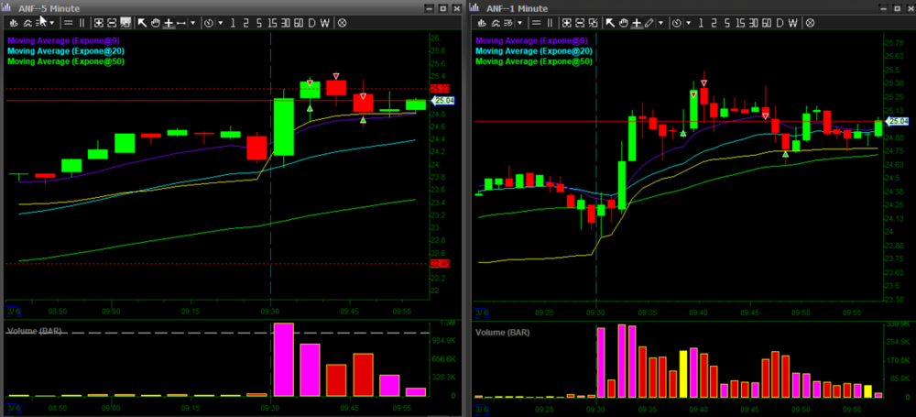Activate the crosshair tool in 5 Minute chart
916x417 pixels.
(x=168, y=22)
